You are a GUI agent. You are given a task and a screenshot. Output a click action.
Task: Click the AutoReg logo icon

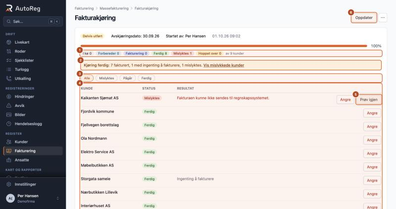point(9,8)
